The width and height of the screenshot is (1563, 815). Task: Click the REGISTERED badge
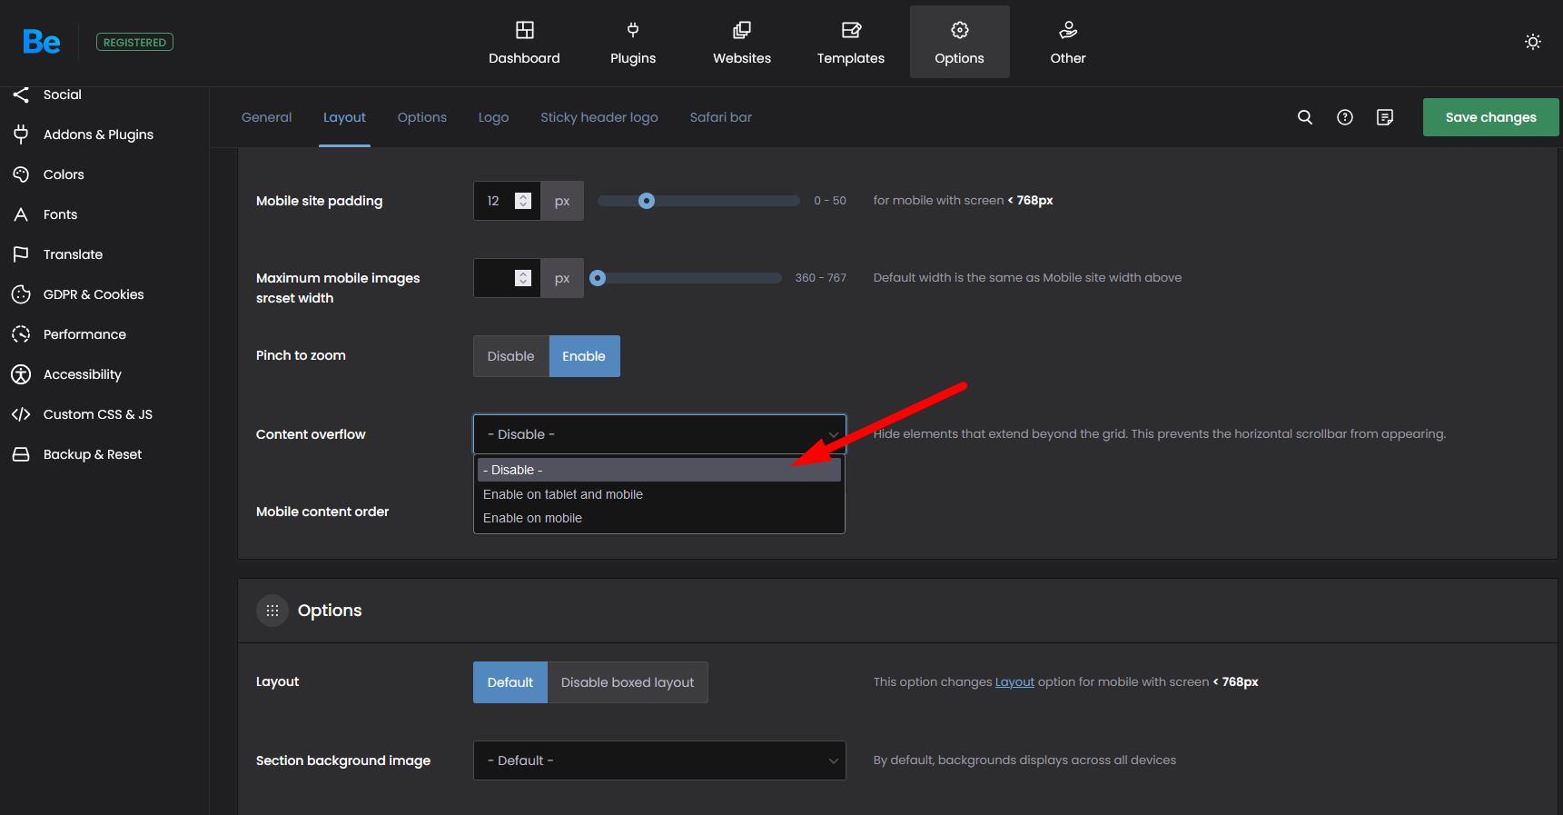[x=134, y=42]
